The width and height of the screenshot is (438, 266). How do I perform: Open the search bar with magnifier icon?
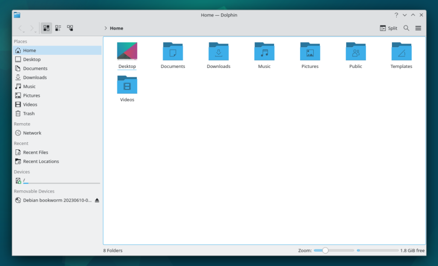(x=406, y=28)
